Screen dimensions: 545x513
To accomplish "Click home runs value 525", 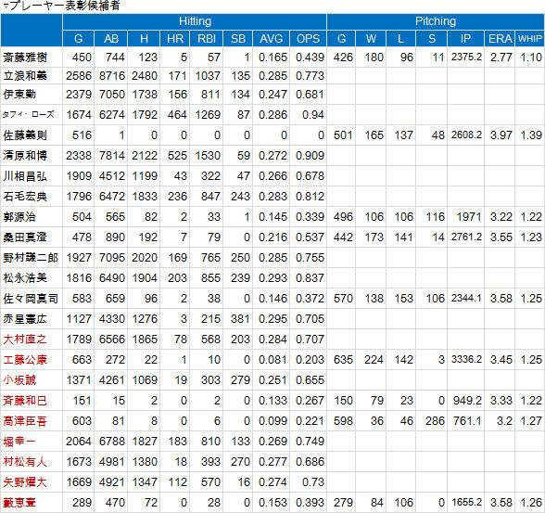I will pos(177,156).
